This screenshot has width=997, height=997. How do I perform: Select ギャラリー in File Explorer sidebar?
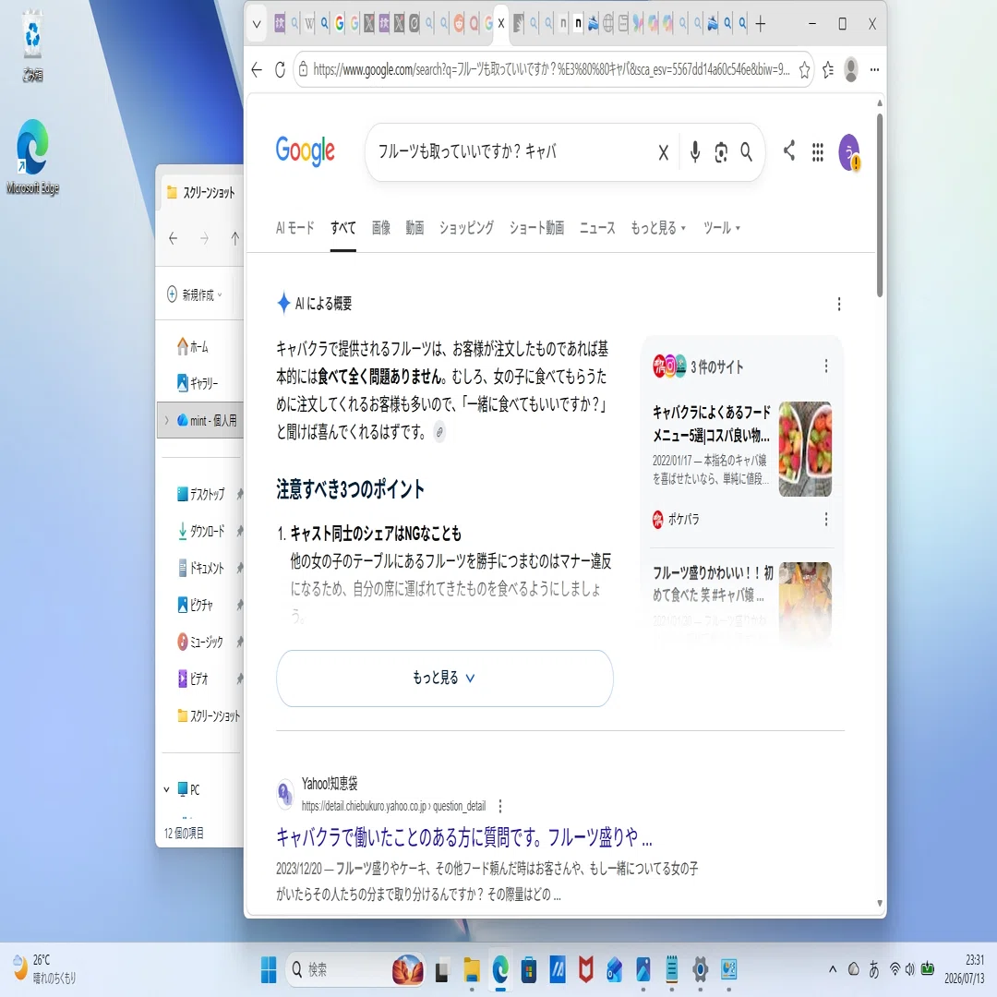pyautogui.click(x=198, y=383)
